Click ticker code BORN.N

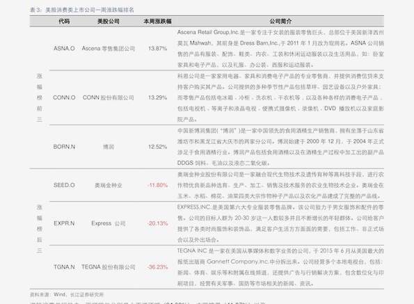tap(64, 147)
